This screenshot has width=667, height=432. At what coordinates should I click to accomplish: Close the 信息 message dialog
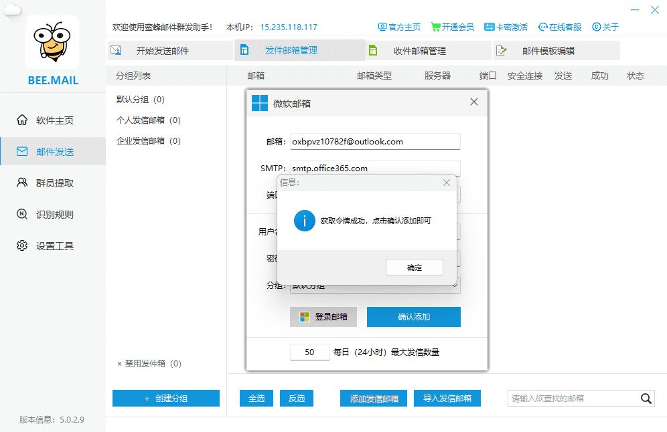click(446, 183)
